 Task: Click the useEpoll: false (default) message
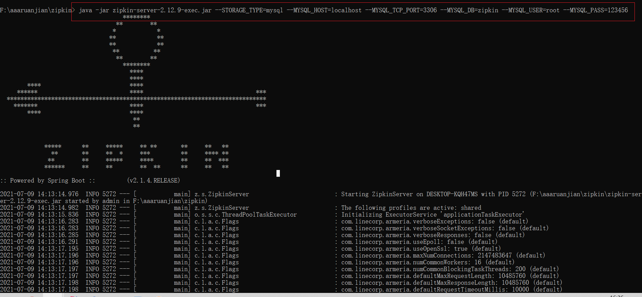pos(419,242)
